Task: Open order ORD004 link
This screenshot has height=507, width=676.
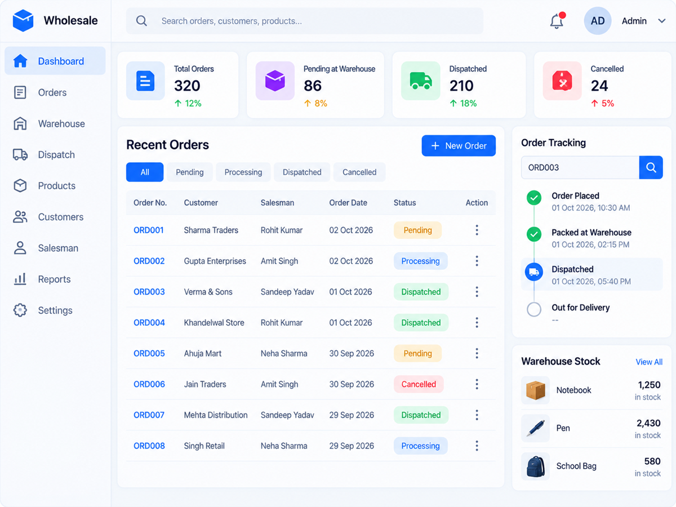Action: pos(149,322)
